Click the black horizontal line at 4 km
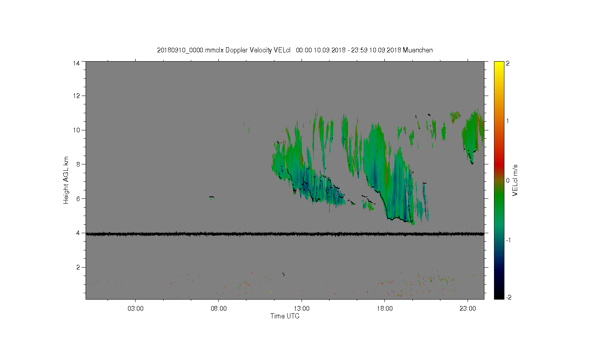The width and height of the screenshot is (600, 360). 285,234
